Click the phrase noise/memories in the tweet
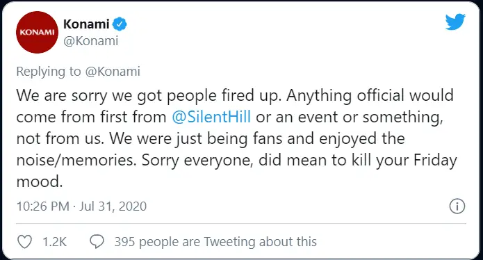 pos(76,160)
